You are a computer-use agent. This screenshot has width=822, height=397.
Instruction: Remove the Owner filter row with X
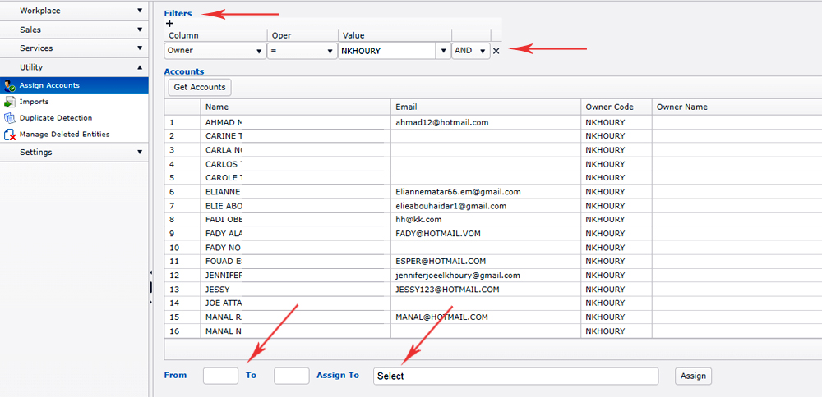pyautogui.click(x=496, y=51)
